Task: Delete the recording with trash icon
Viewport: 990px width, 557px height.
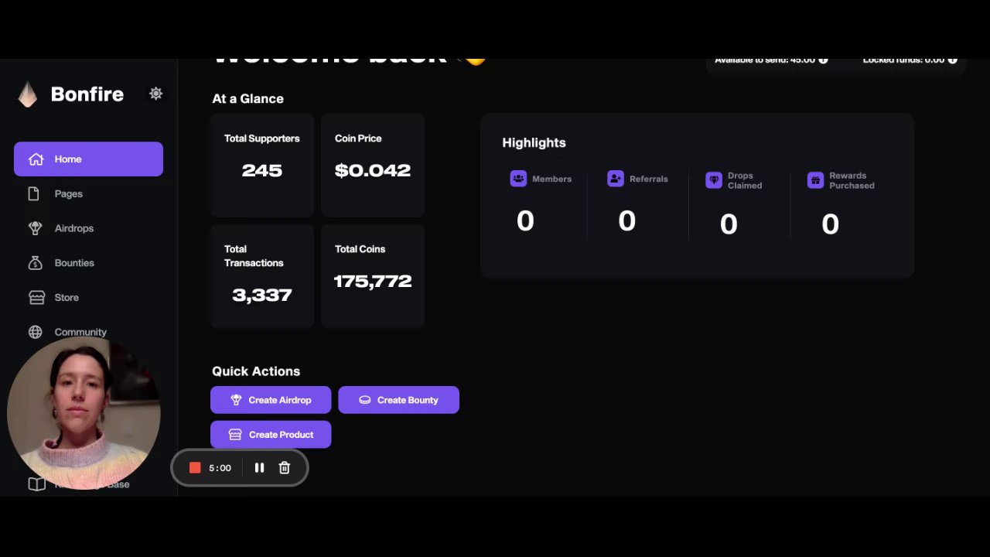Action: [284, 468]
